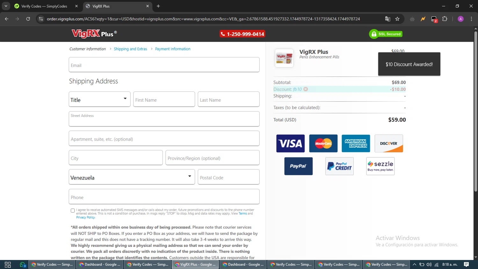Remove the fb10 discount code
This screenshot has width=478, height=269.
click(306, 89)
